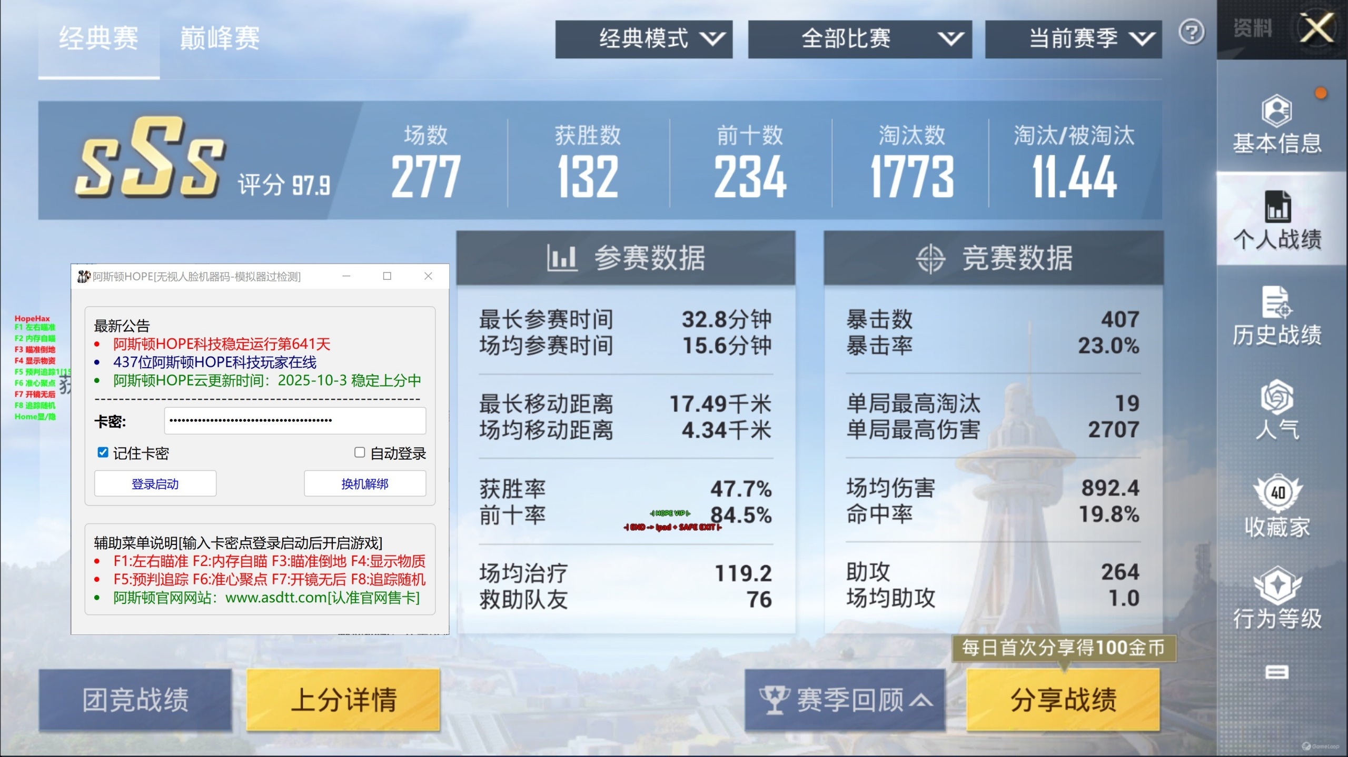Close the profile panel with X icon
This screenshot has height=757, width=1348.
(x=1316, y=28)
